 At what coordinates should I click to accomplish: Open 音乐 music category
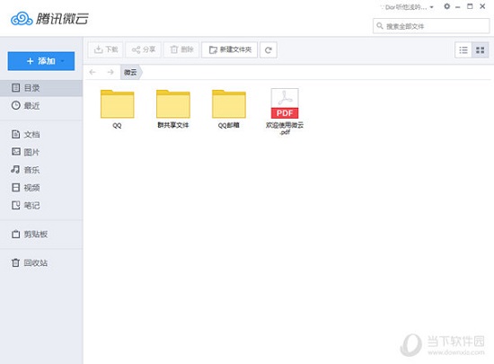41,170
